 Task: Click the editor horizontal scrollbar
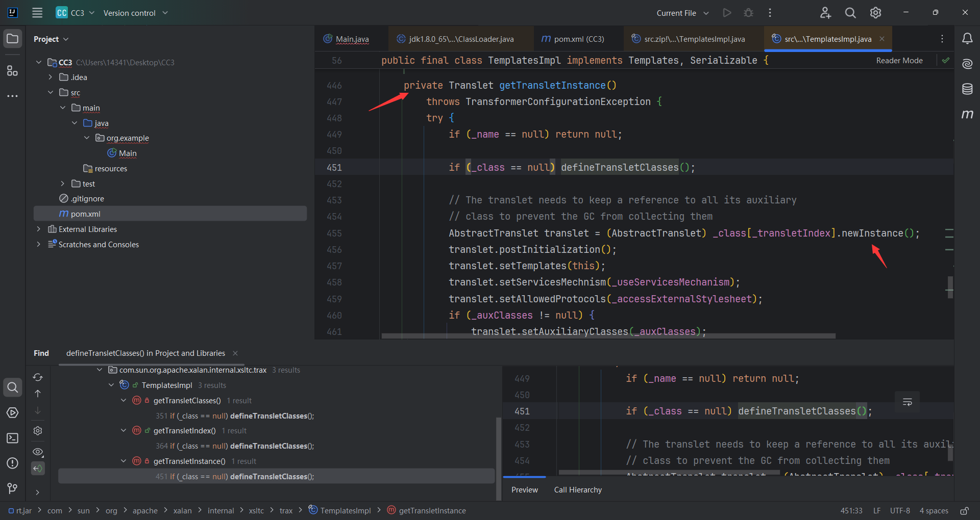[608, 336]
